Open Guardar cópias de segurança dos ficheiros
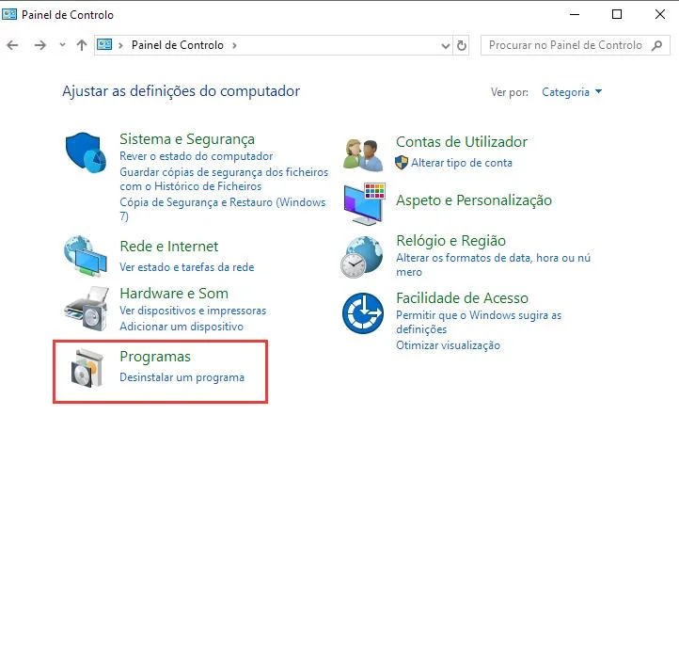The height and width of the screenshot is (655, 679). [x=224, y=179]
